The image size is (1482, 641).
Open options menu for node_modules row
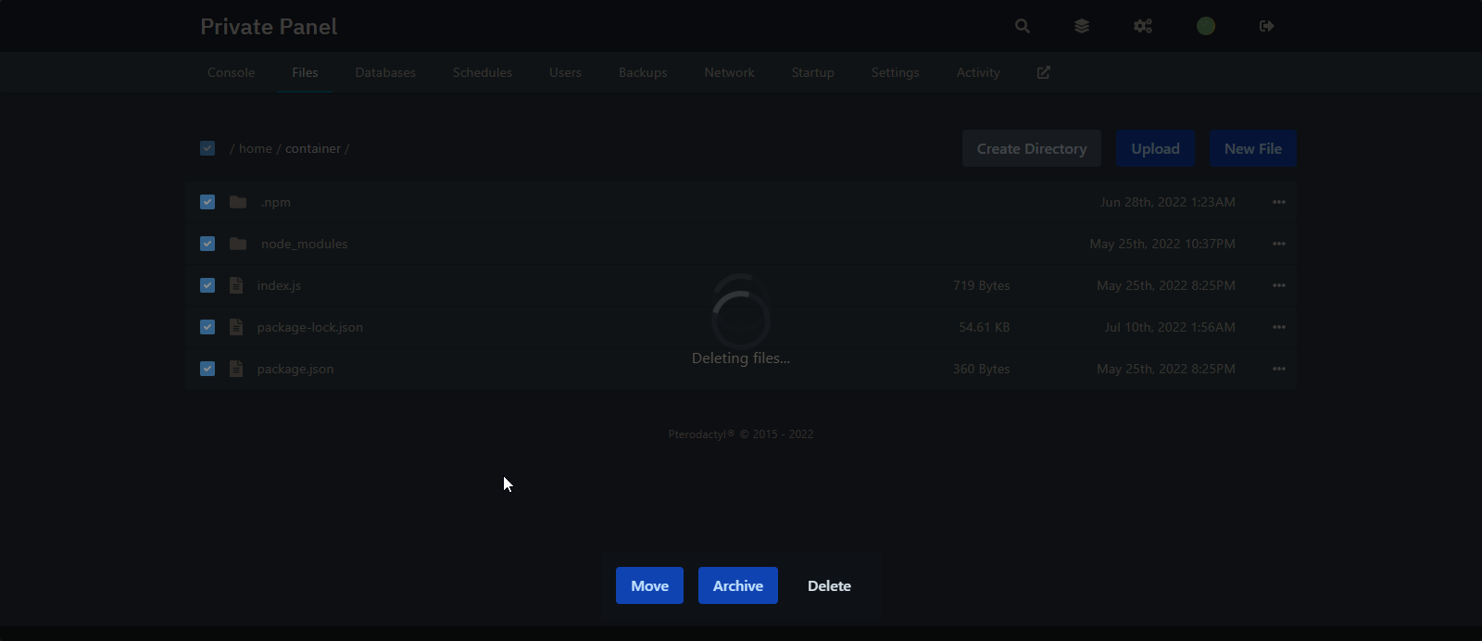tap(1279, 244)
